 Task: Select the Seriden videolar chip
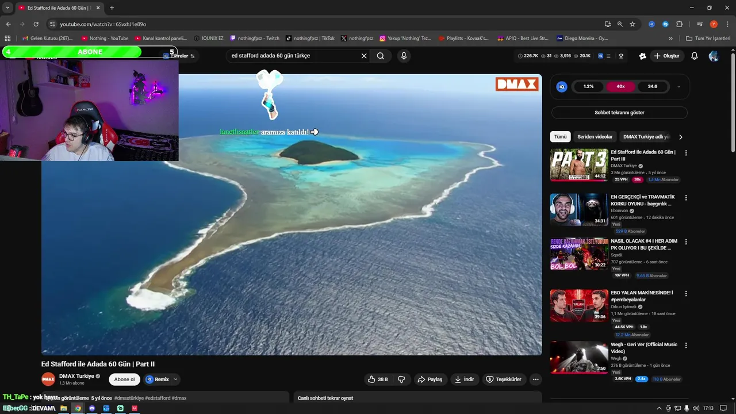point(595,137)
